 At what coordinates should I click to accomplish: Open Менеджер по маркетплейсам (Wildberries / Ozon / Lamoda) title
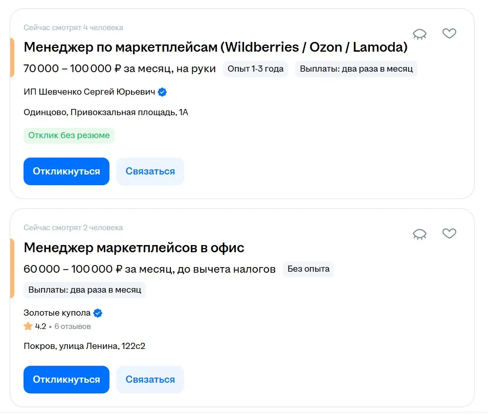point(215,47)
